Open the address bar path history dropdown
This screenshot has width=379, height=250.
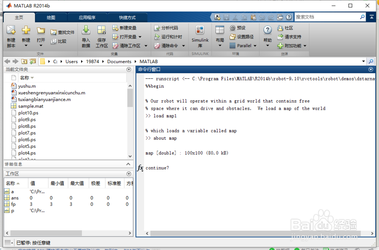[x=363, y=61]
